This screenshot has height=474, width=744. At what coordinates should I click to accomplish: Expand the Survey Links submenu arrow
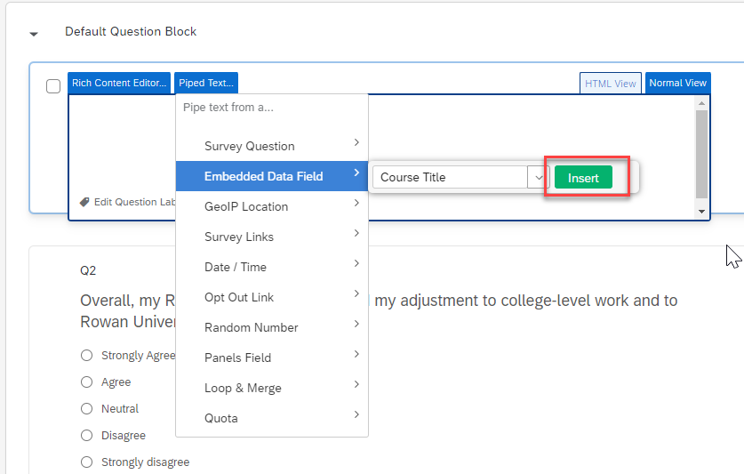coord(356,234)
